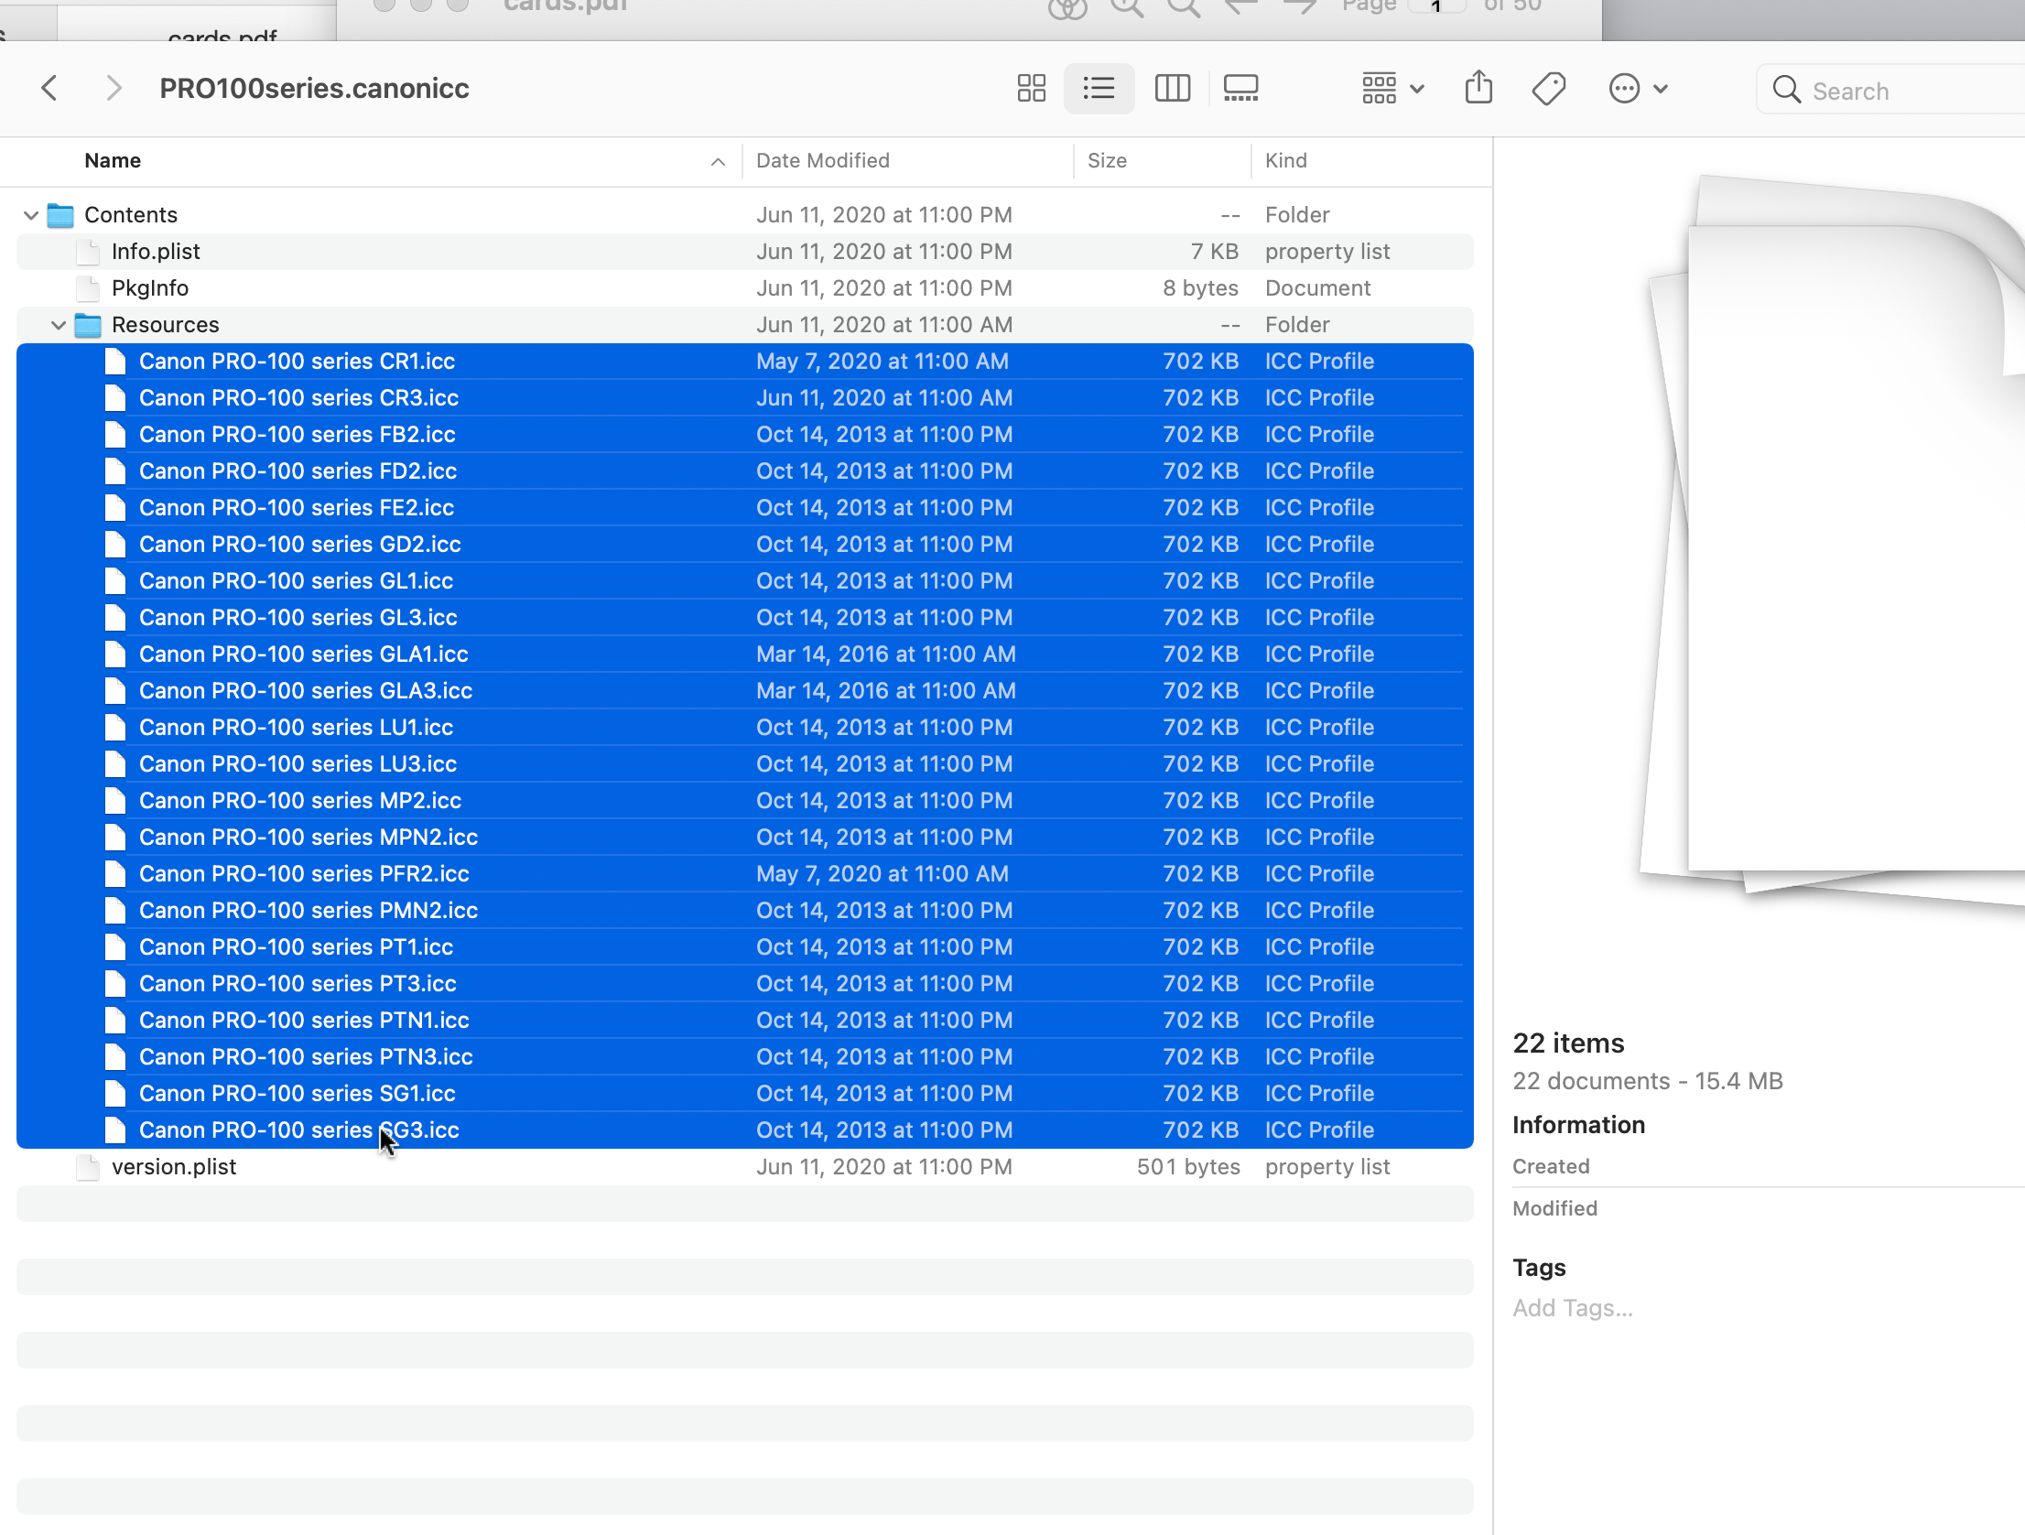Collapse the Contents folder
The height and width of the screenshot is (1535, 2025).
click(31, 215)
